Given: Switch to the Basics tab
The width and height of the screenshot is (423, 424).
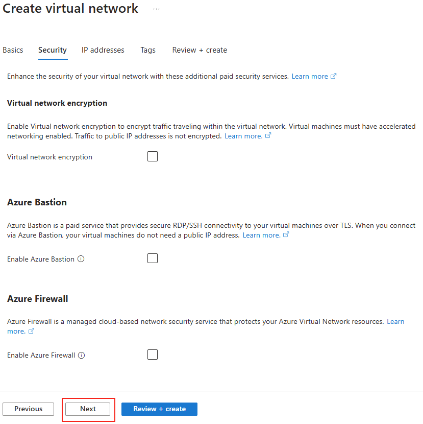Looking at the screenshot, I should (13, 50).
